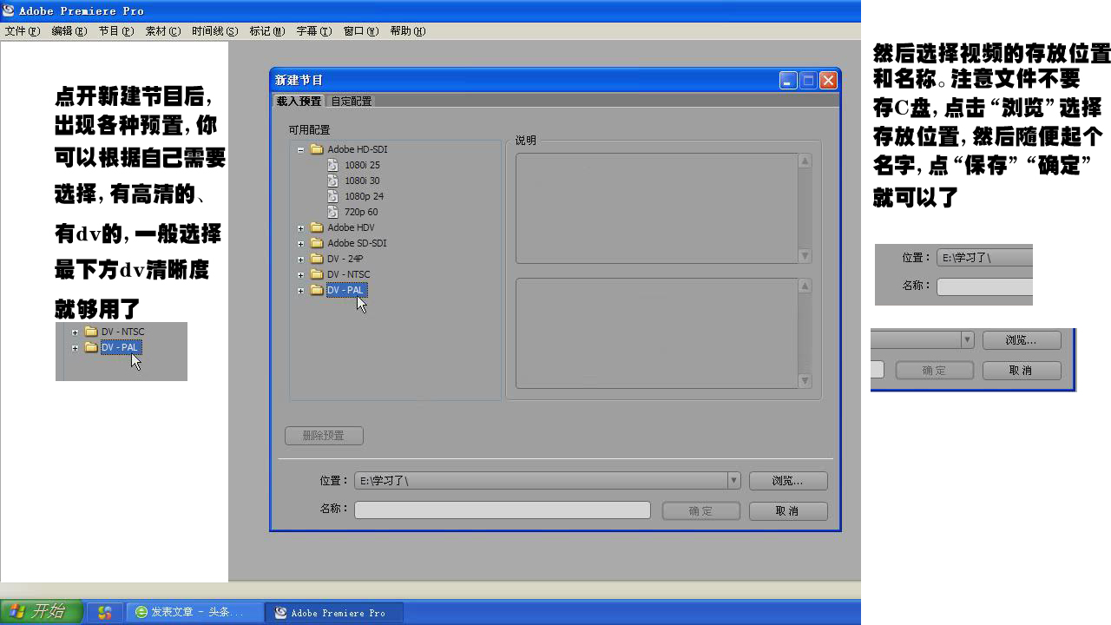The height and width of the screenshot is (625, 1111).
Task: Collapse the Adobe HD-SDI tree node
Action: point(301,149)
